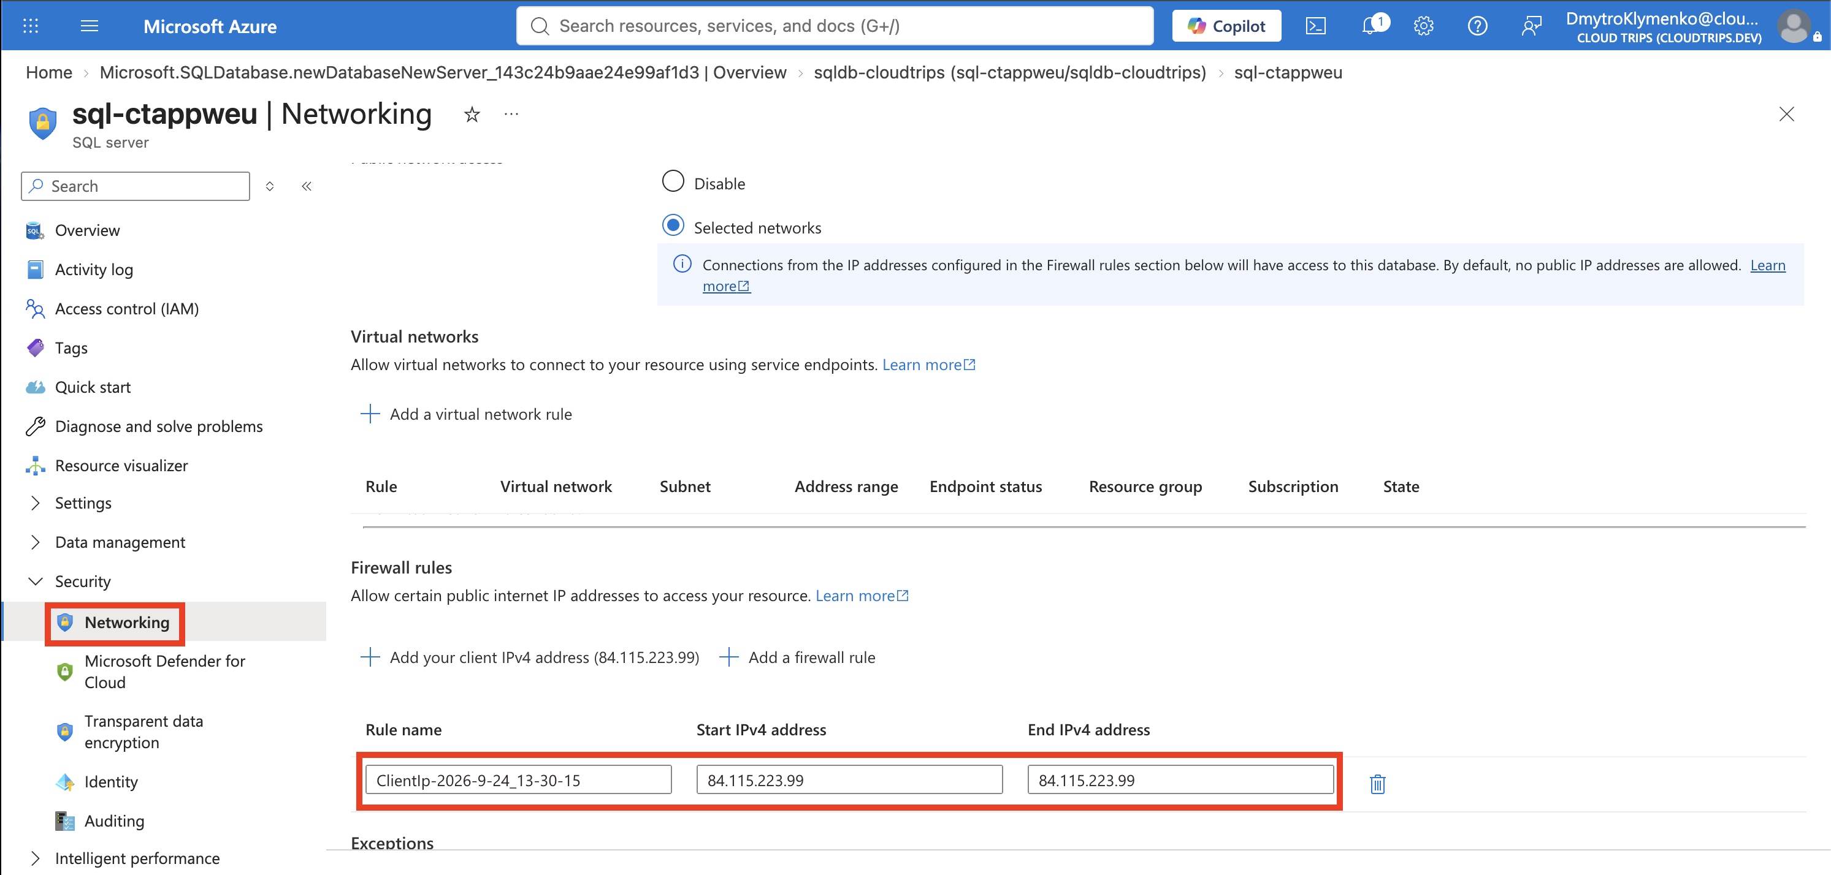Viewport: 1831px width, 875px height.
Task: Click the Endpoint status column header
Action: [x=986, y=487]
